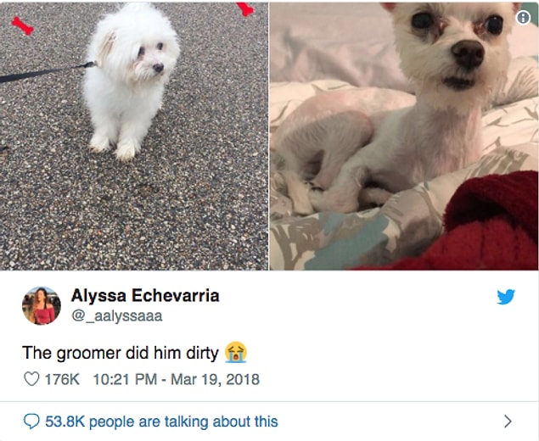Open Alyssa Echevarria's profile avatar
This screenshot has width=539, height=441.
point(42,305)
